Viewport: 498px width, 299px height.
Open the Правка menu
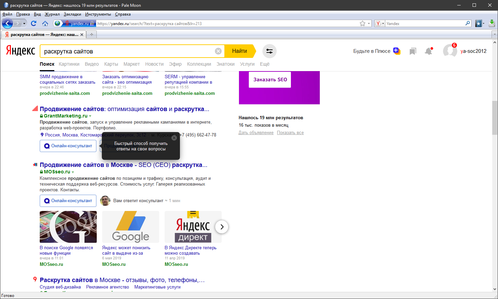[23, 14]
